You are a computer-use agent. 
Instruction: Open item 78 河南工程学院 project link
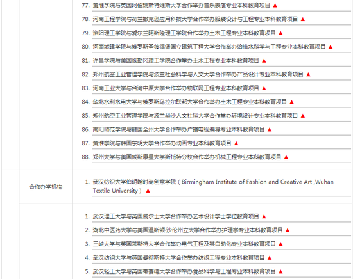[x=195, y=19]
